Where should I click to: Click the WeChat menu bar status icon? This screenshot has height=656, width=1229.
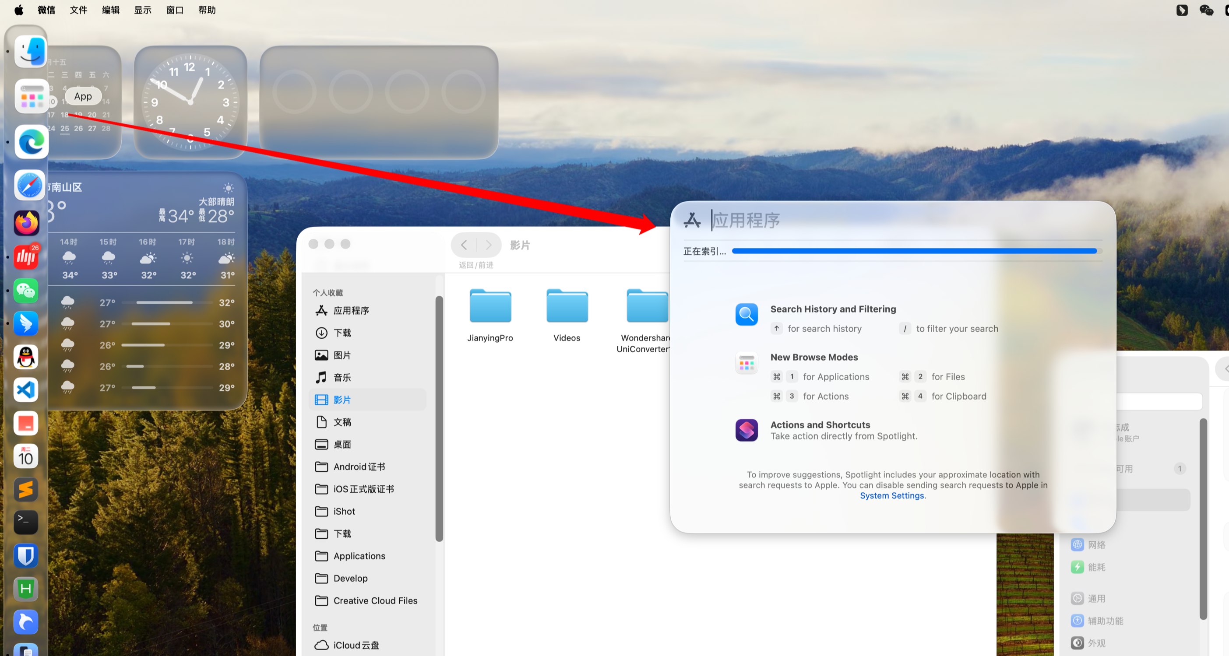pyautogui.click(x=1206, y=10)
